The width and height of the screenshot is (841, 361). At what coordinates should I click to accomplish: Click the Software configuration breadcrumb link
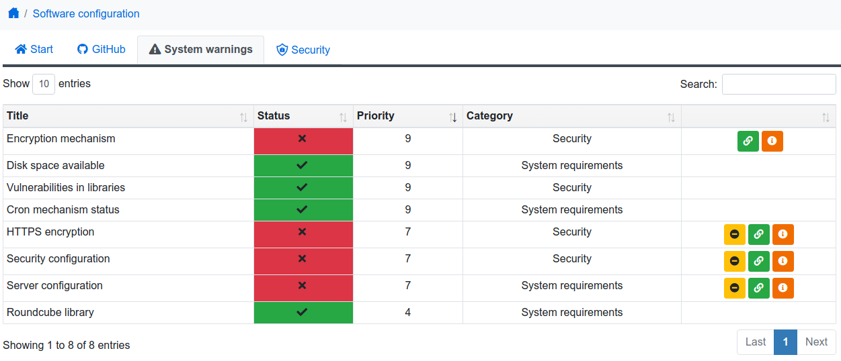[x=86, y=13]
